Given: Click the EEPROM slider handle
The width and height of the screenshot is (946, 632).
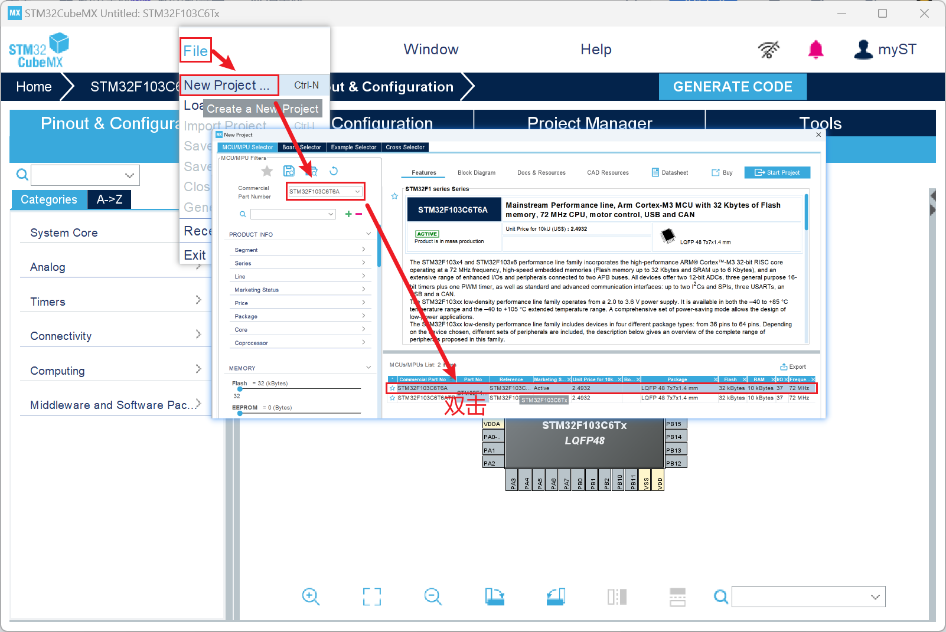Looking at the screenshot, I should click(x=240, y=413).
